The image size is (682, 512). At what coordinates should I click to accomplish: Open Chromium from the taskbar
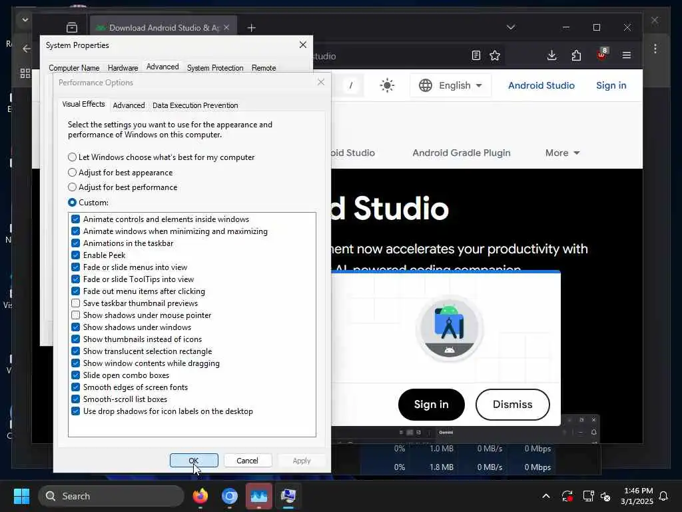coord(229,496)
